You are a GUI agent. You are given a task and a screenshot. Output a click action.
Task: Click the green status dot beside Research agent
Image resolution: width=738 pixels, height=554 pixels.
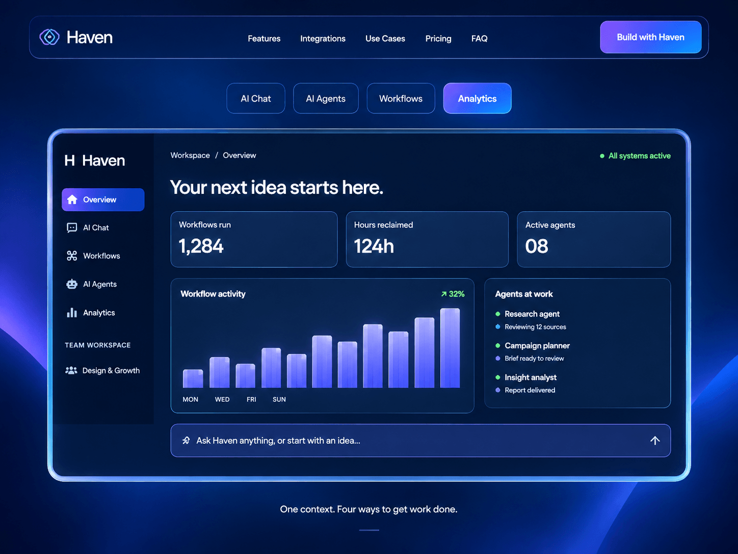498,314
